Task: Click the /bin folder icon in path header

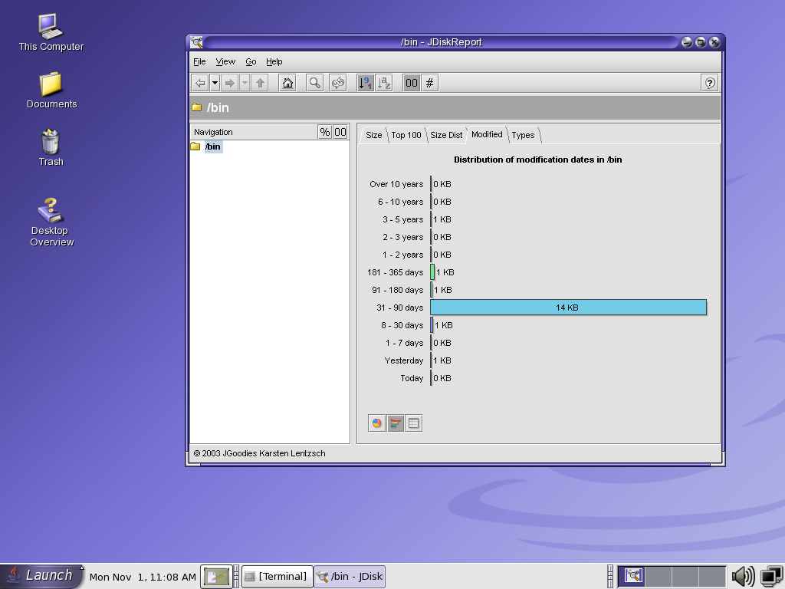Action: coord(197,107)
